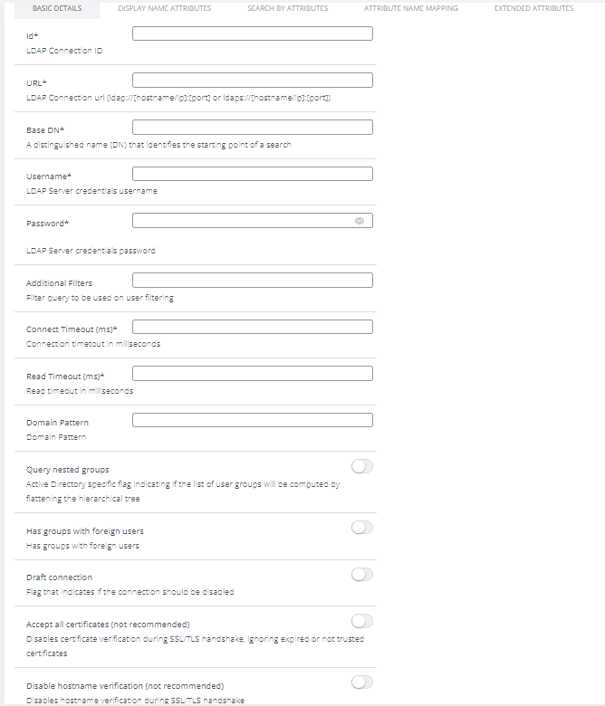This screenshot has height=706, width=605.
Task: Focus the Additional Filters field
Action: (x=252, y=280)
